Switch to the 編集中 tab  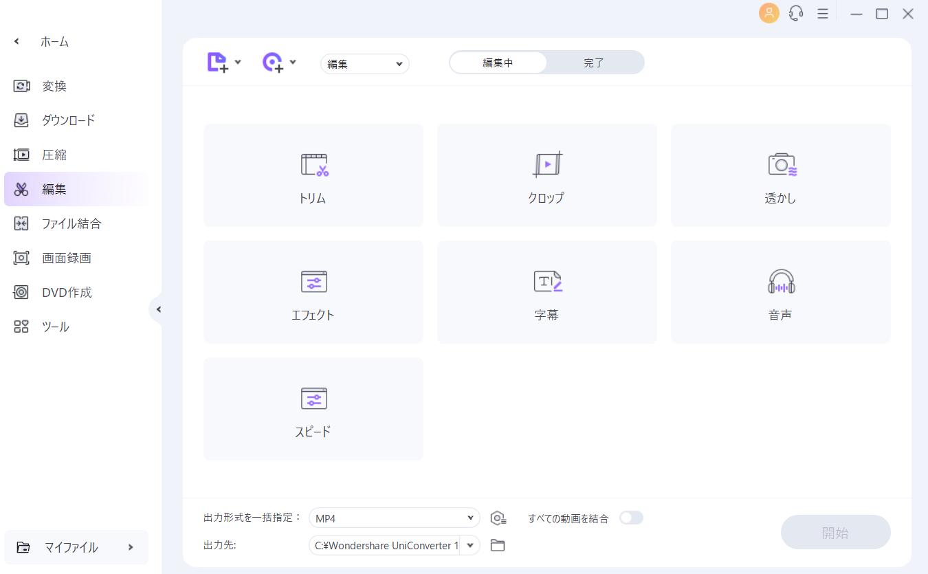pyautogui.click(x=498, y=63)
